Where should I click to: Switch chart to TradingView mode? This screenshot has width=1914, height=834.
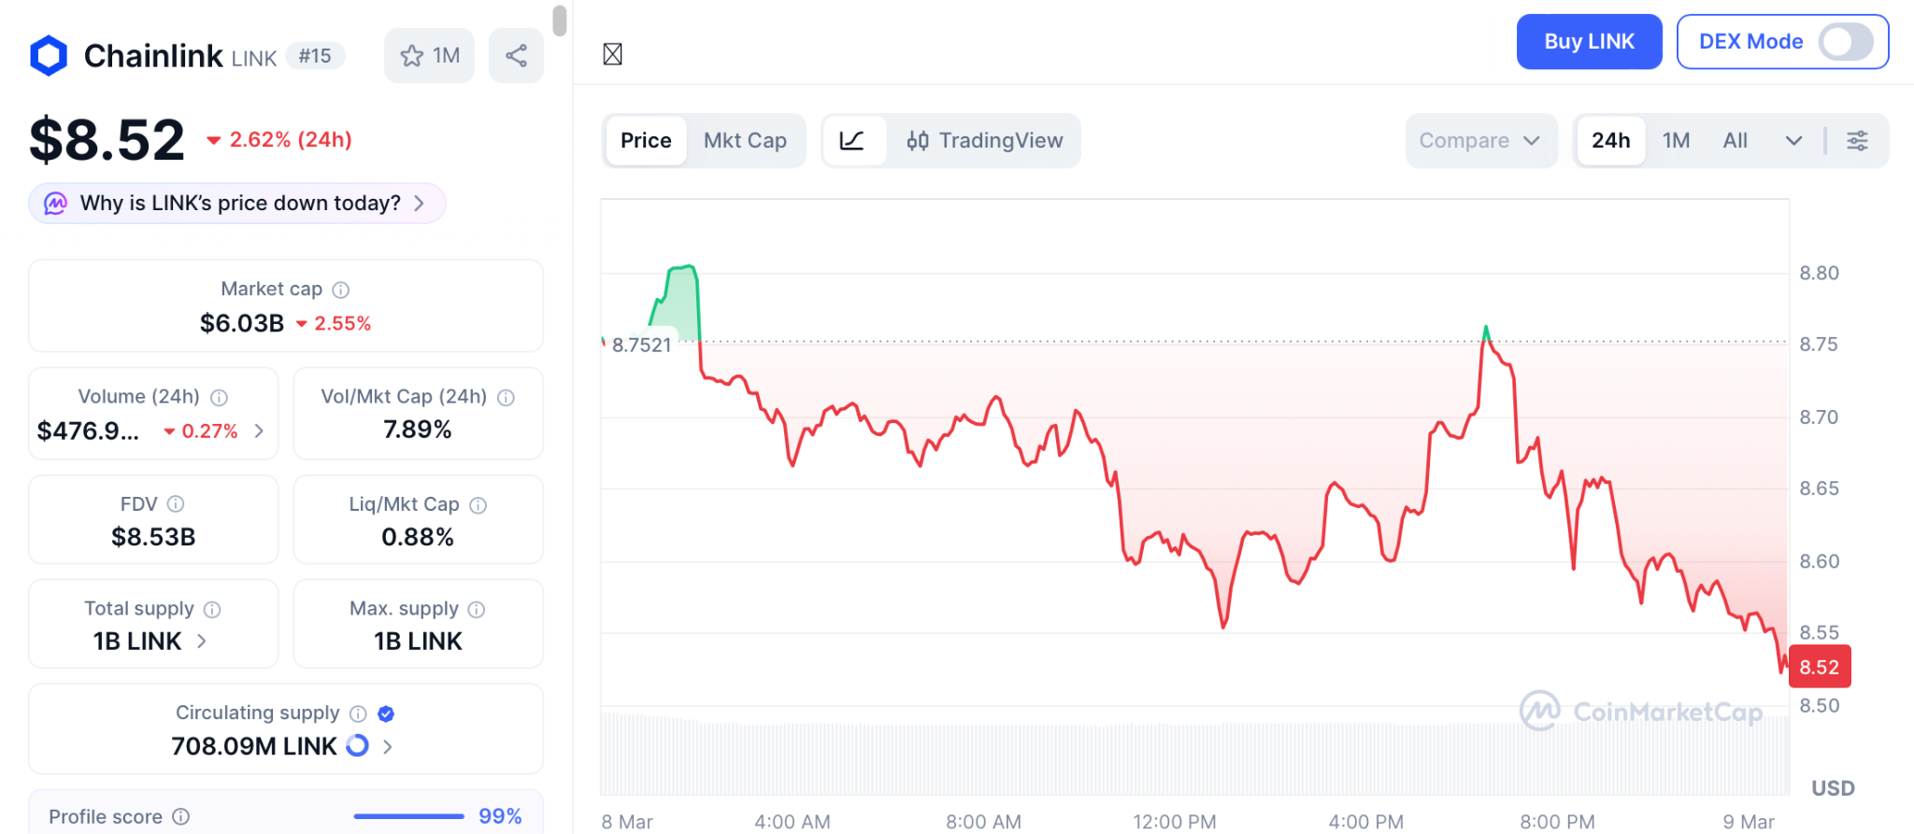(984, 141)
